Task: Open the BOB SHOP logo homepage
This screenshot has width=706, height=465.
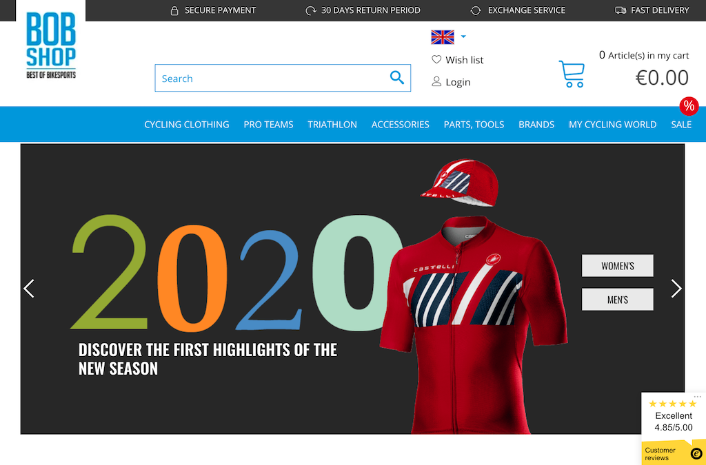Action: click(51, 45)
